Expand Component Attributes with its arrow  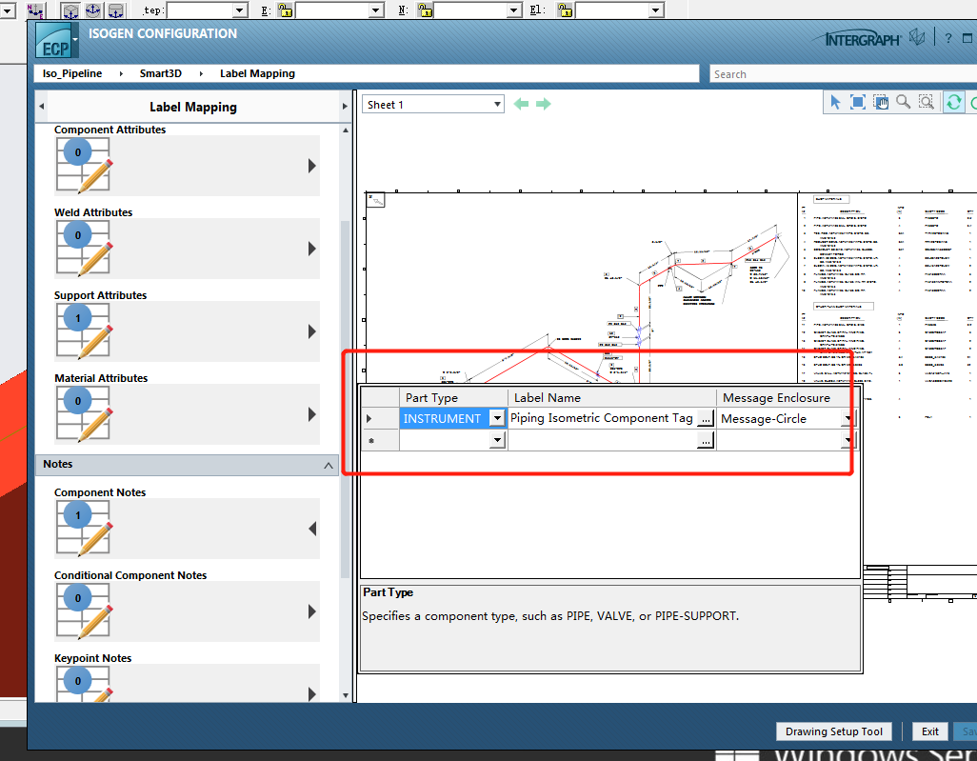312,166
